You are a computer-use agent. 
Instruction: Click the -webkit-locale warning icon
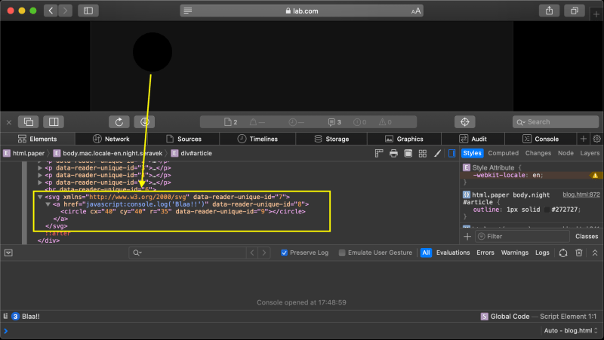595,176
